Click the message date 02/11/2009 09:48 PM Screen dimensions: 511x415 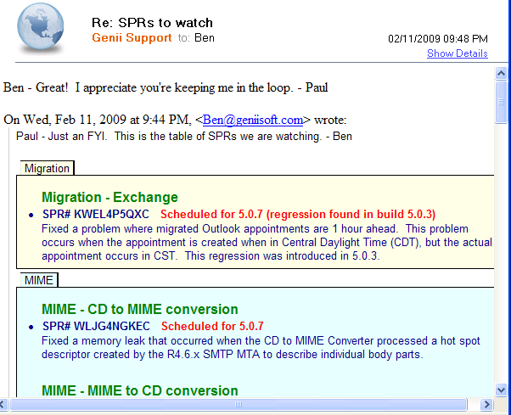(437, 39)
